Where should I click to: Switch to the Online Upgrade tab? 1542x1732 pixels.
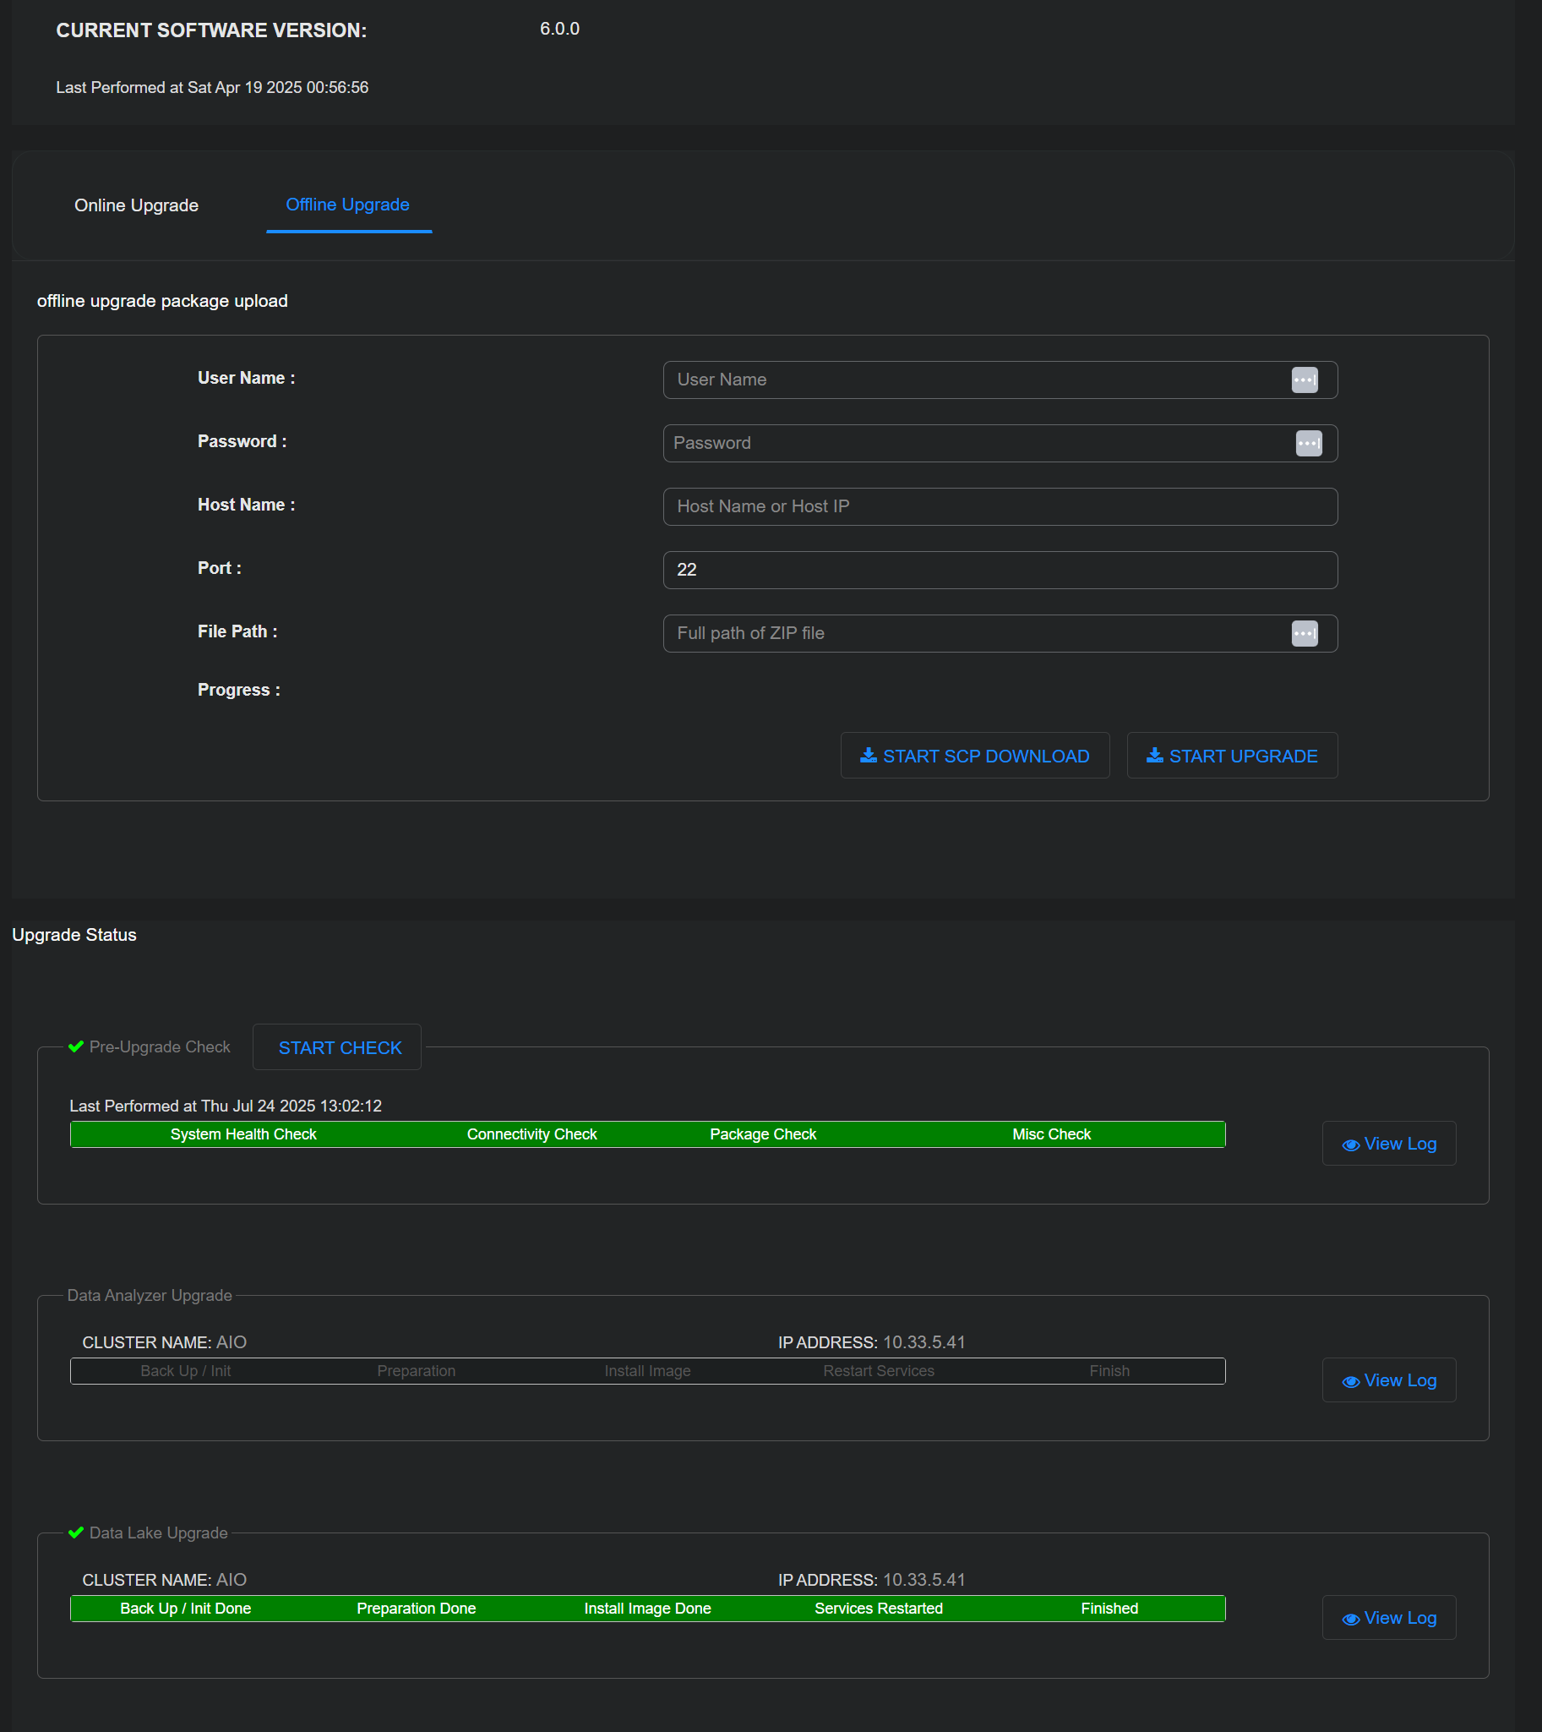pos(136,205)
